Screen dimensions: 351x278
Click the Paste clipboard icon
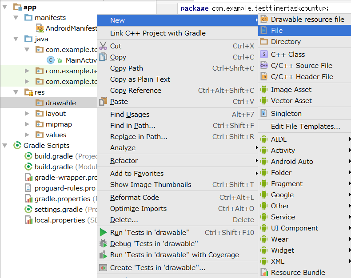(x=103, y=102)
